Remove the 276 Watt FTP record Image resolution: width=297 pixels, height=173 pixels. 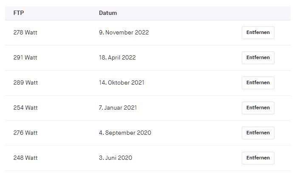point(258,133)
